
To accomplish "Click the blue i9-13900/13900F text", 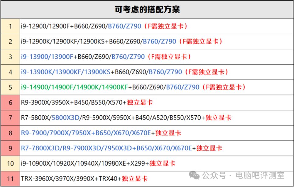I will coord(47,57).
